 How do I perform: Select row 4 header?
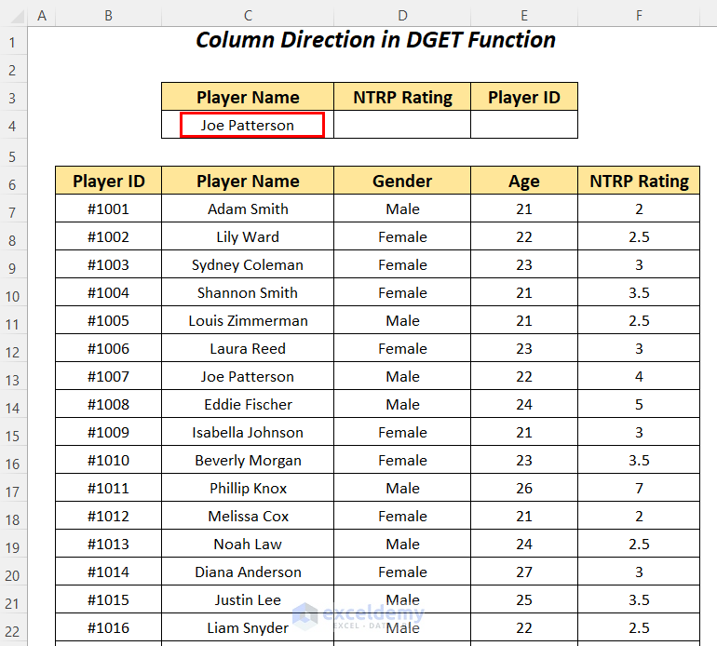[x=13, y=126]
